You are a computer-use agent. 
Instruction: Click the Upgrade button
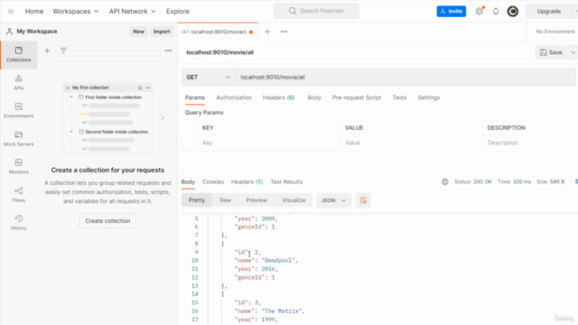click(x=548, y=12)
